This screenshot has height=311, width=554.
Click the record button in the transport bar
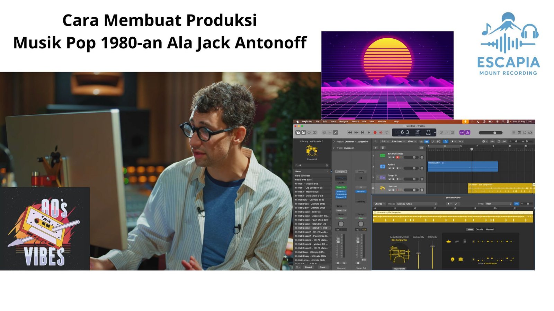(375, 132)
